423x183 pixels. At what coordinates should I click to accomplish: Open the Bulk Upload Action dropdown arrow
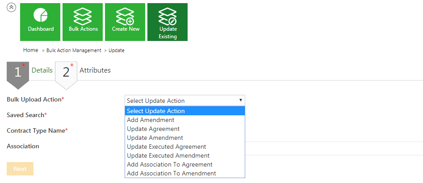coord(241,100)
